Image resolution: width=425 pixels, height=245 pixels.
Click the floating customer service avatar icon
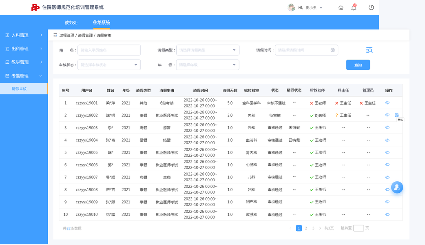click(x=397, y=187)
